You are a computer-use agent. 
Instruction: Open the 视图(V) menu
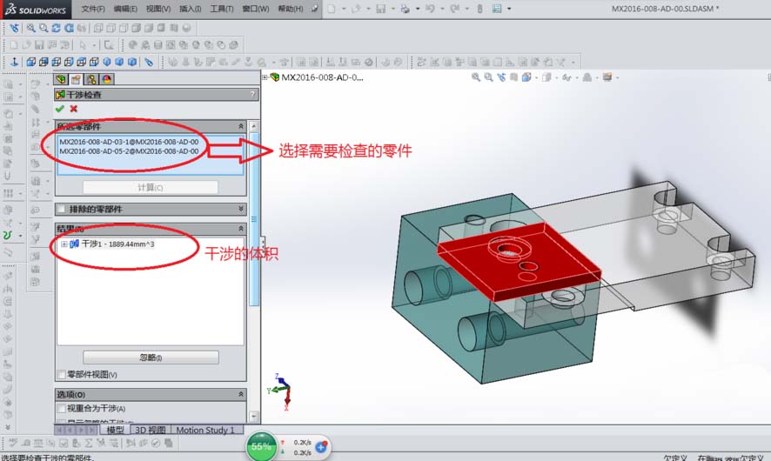click(158, 9)
